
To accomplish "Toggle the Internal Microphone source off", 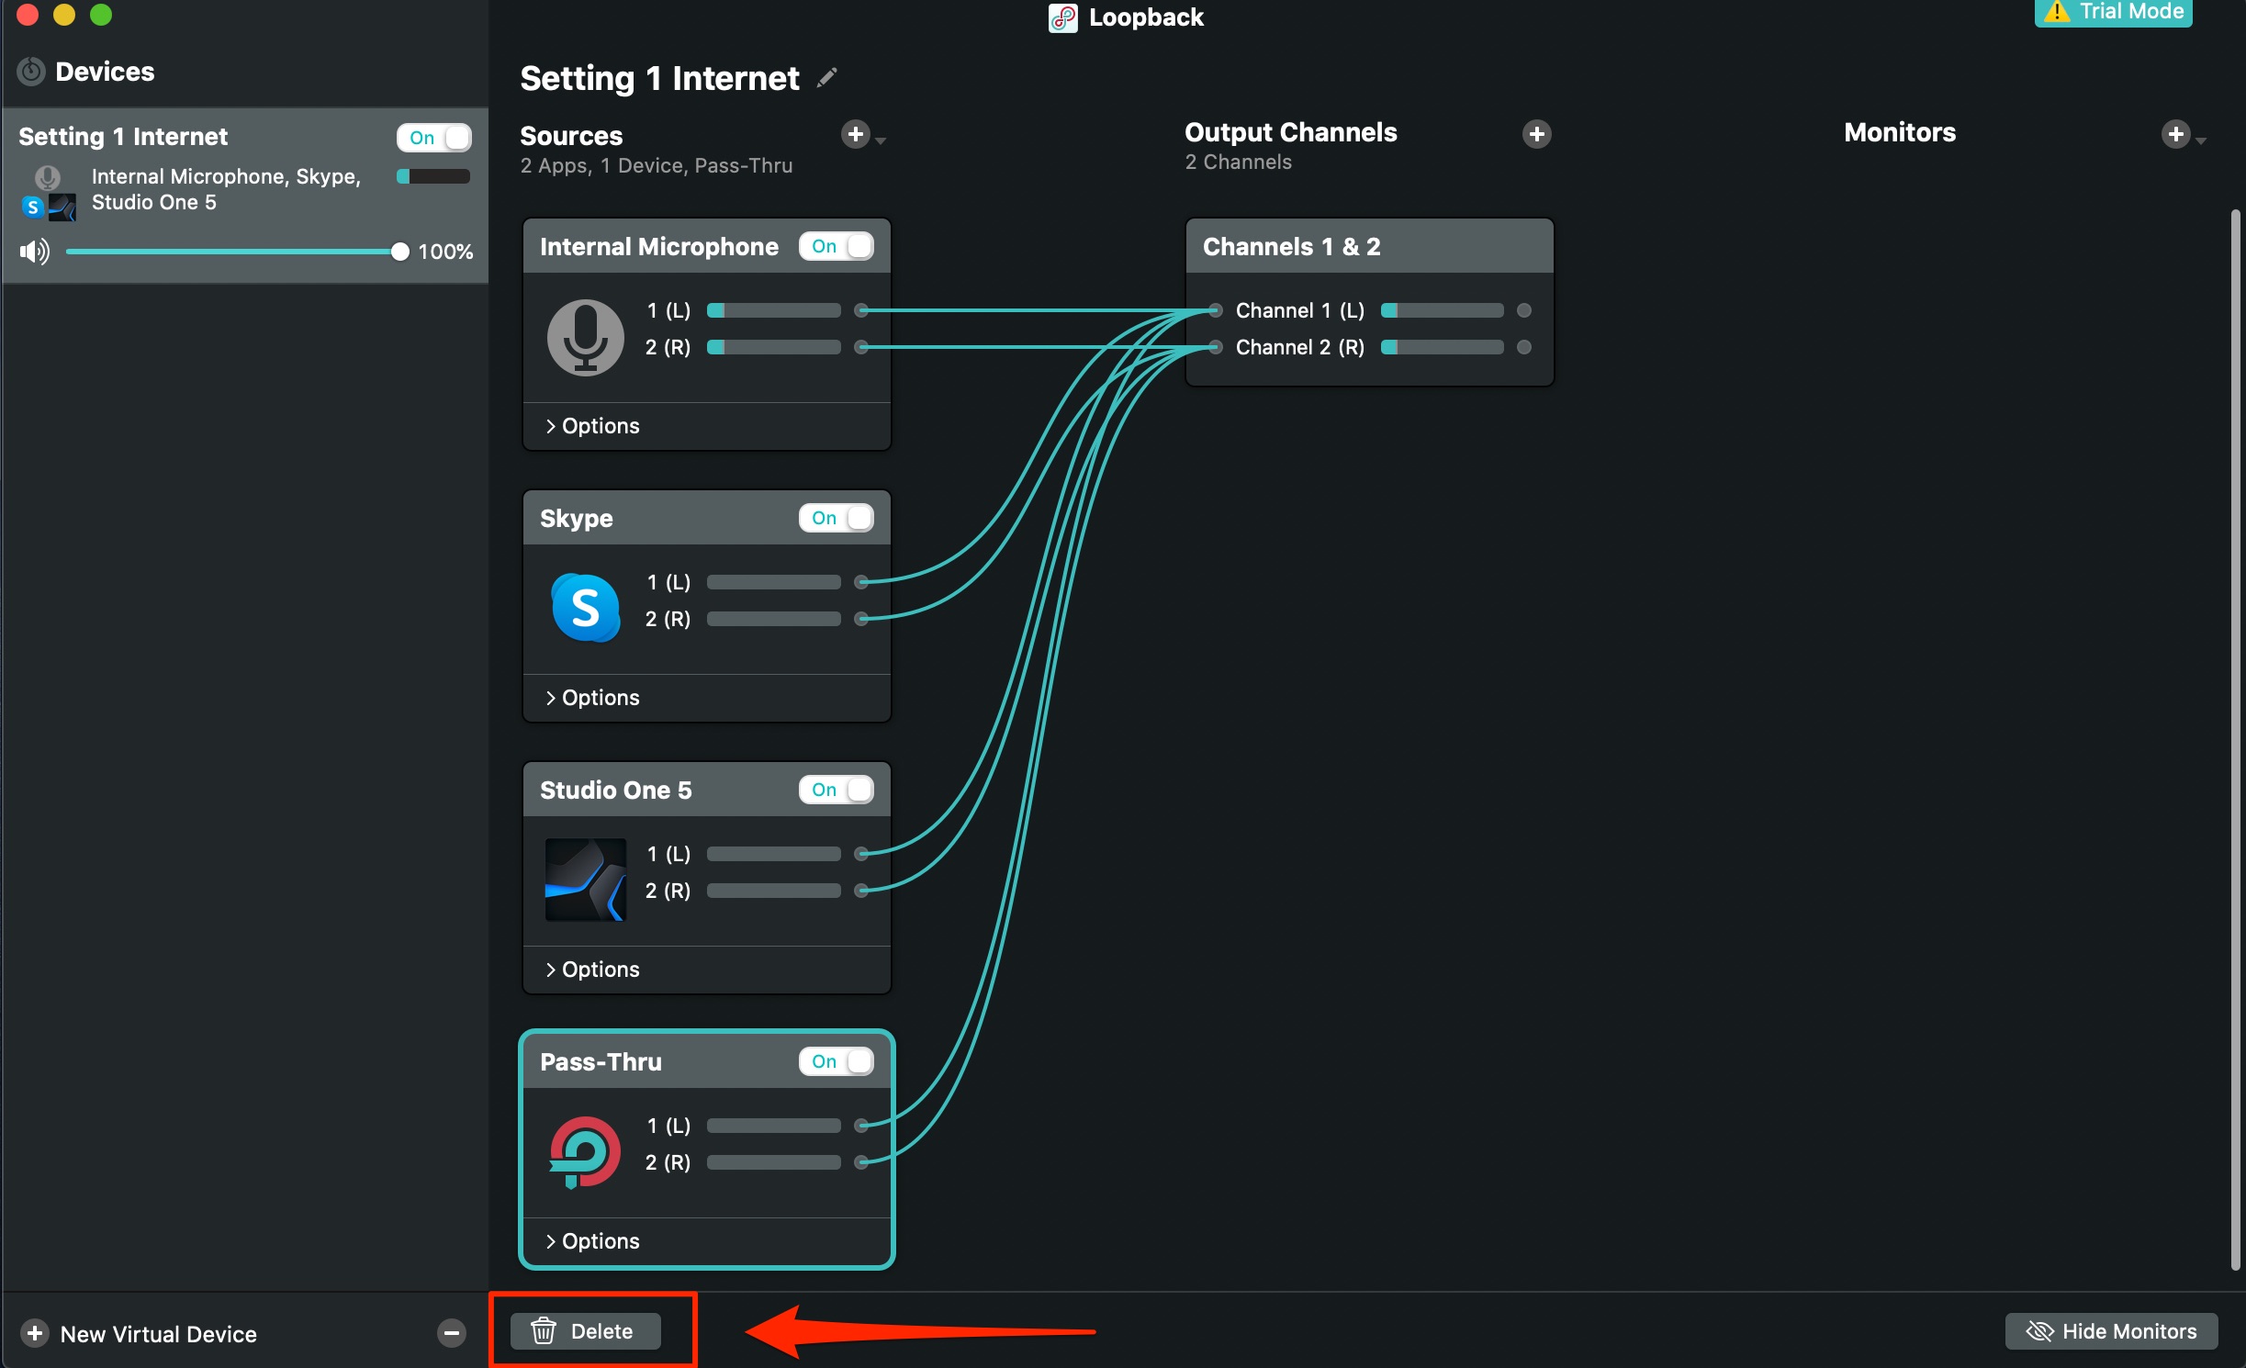I will tap(836, 246).
